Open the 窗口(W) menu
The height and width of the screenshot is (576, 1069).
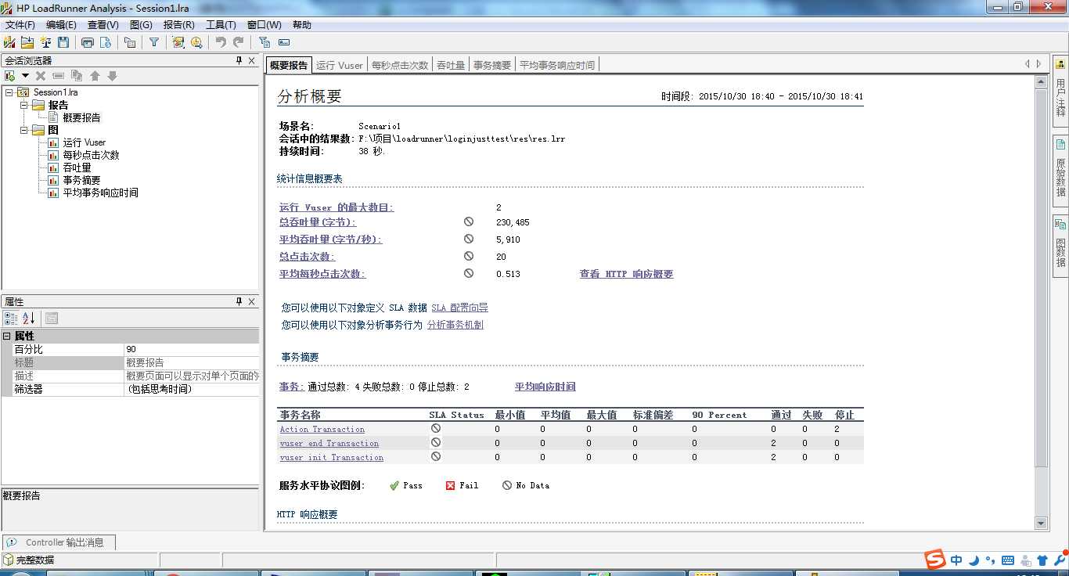pos(264,25)
